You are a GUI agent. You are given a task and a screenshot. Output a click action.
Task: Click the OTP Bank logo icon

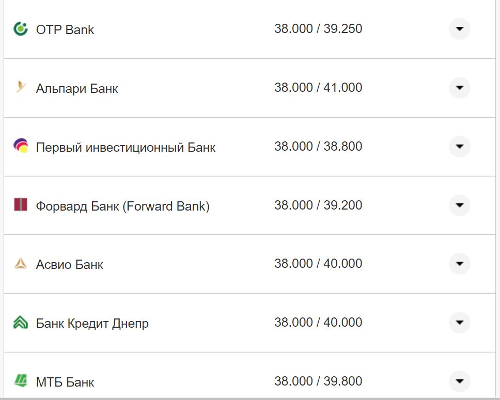pyautogui.click(x=21, y=29)
